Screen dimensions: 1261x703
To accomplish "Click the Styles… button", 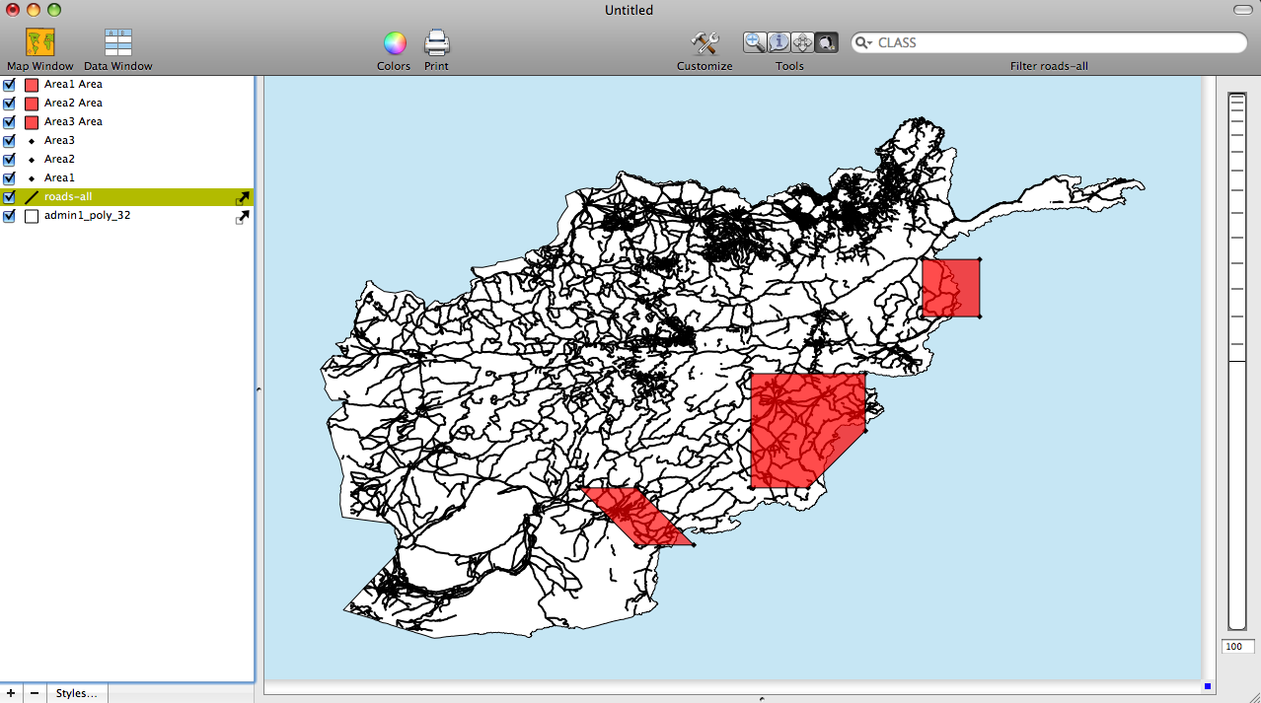I will [76, 693].
